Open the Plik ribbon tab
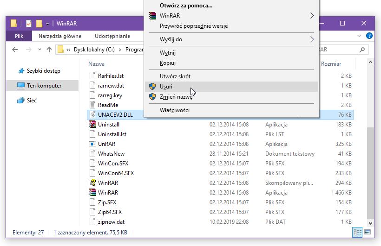The width and height of the screenshot is (381, 246). 19,36
